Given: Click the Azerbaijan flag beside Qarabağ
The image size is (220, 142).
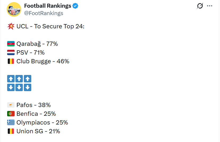Looking at the screenshot, I should point(11,44).
